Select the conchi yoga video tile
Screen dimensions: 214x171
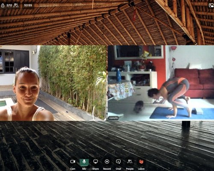click(x=161, y=83)
